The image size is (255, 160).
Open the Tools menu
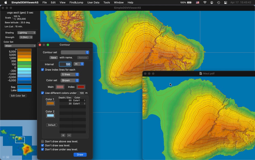(107, 2)
